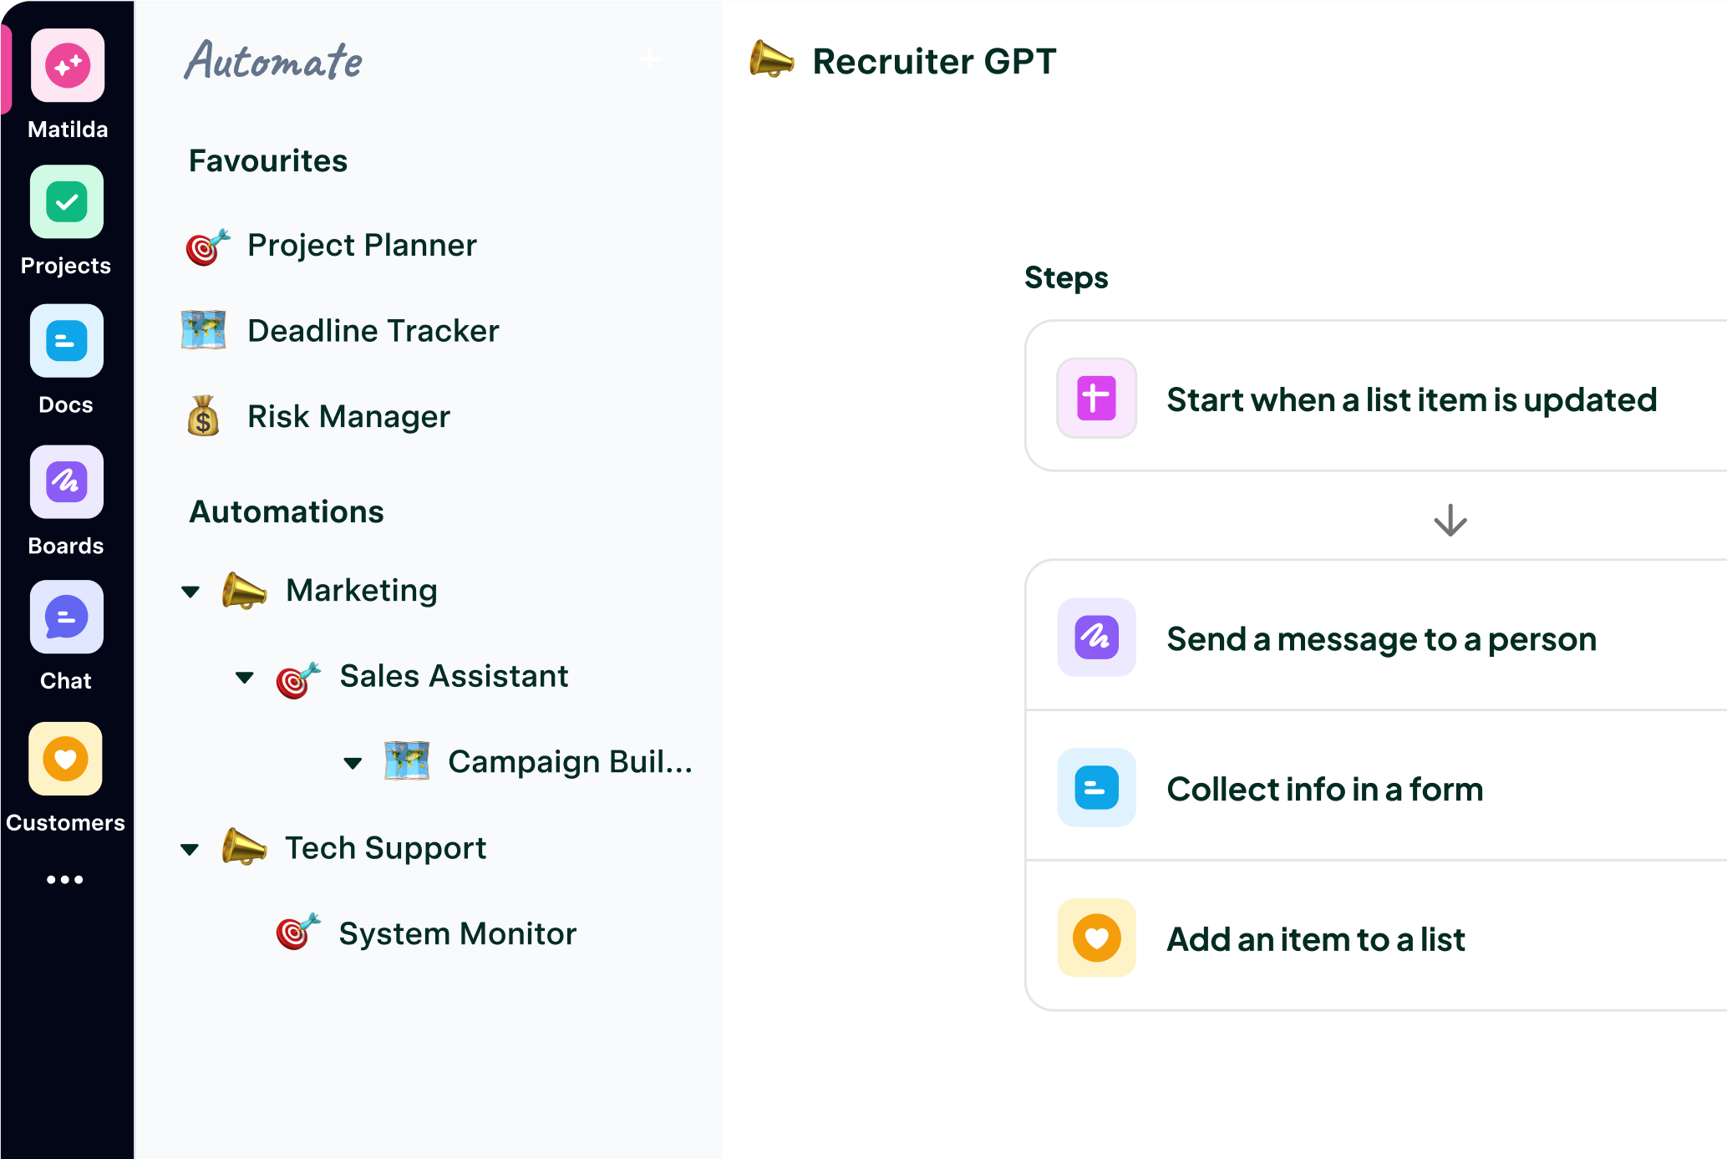Collapse the Tech Support folder
The image size is (1727, 1159).
coord(190,850)
